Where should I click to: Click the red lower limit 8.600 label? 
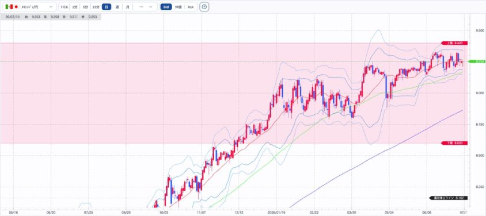454,143
